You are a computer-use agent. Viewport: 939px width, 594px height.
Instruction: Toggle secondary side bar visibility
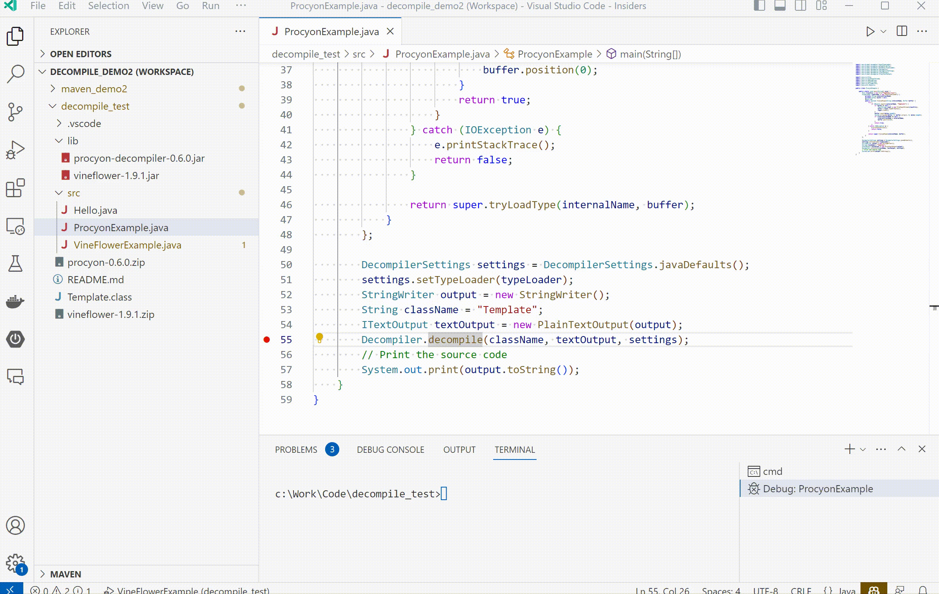pyautogui.click(x=801, y=6)
